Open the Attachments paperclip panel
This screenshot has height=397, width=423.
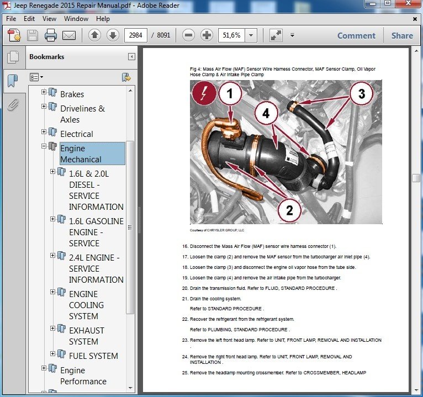tap(13, 104)
